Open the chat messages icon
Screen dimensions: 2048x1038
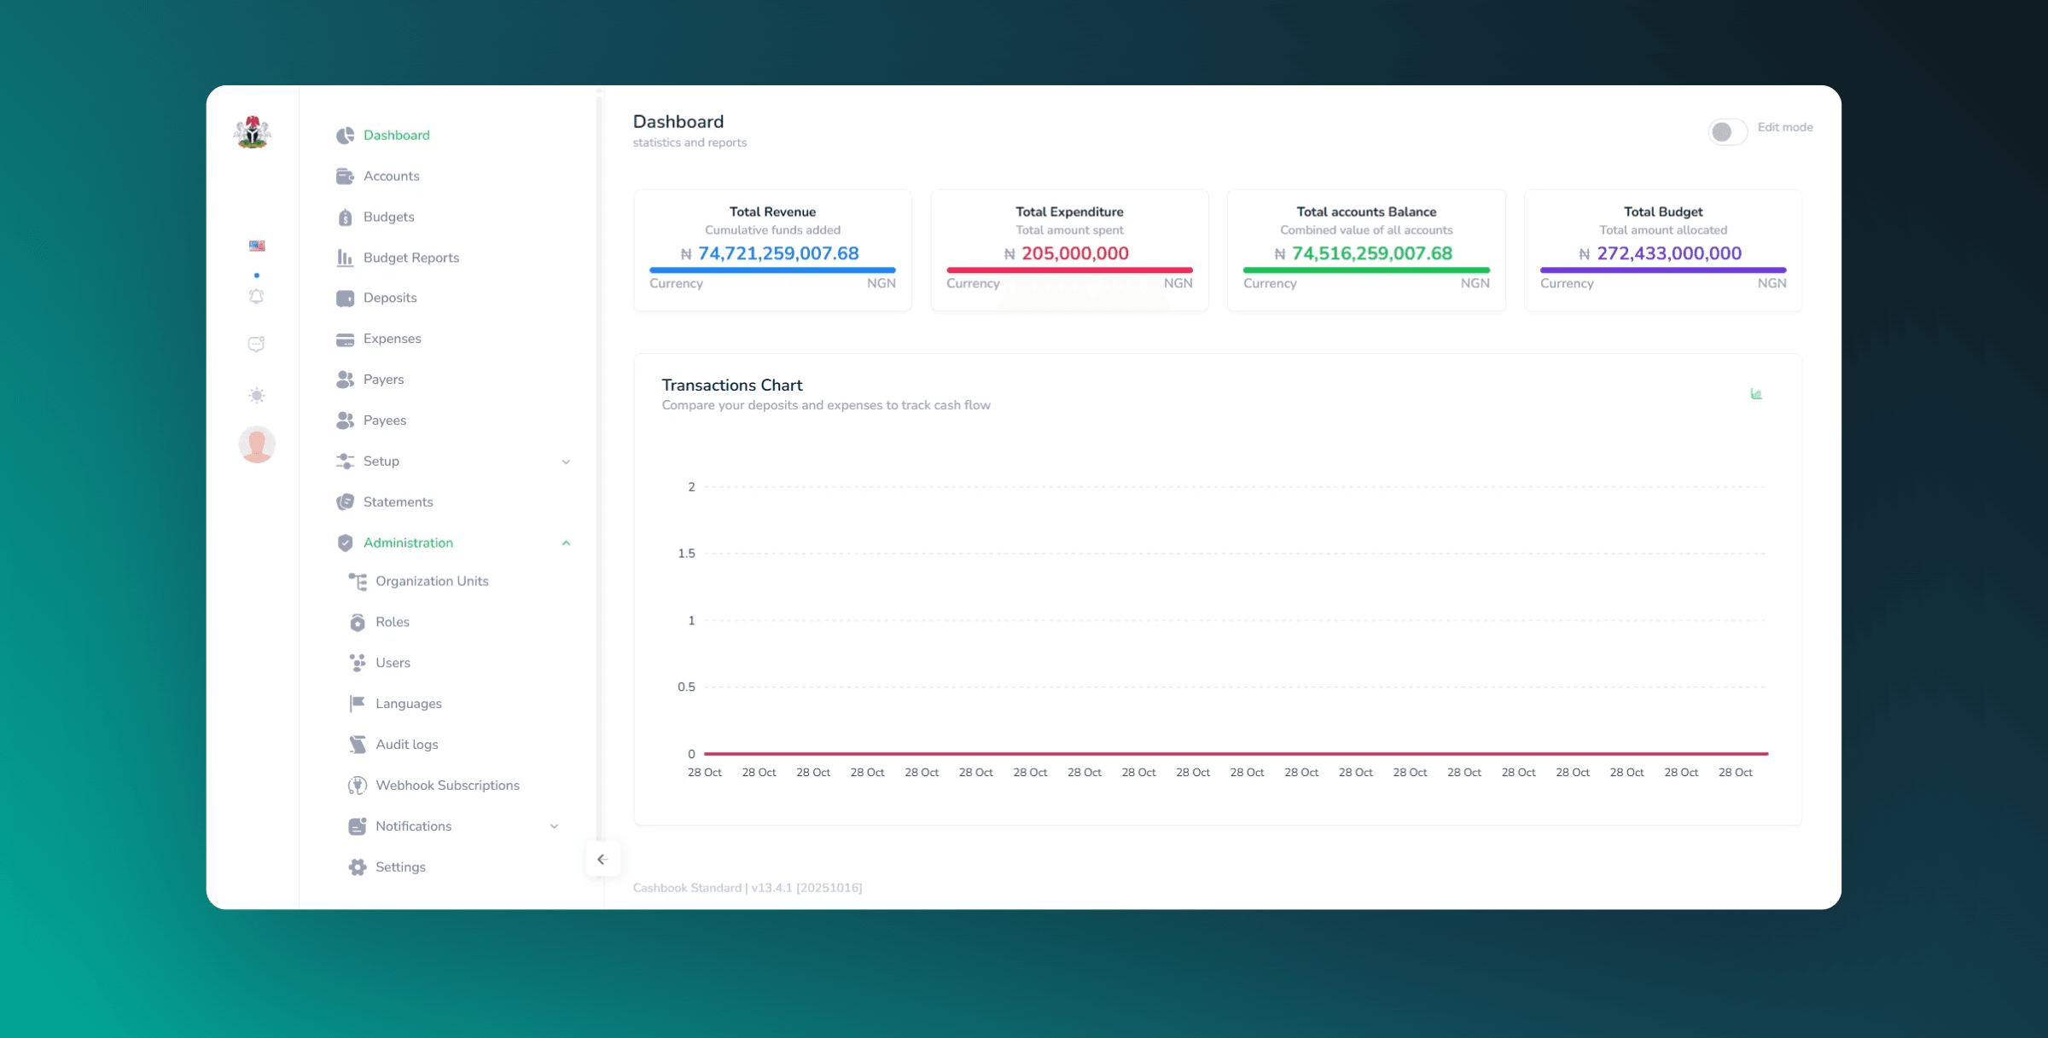(x=256, y=344)
